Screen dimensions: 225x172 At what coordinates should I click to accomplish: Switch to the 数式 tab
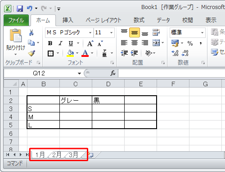(139, 20)
